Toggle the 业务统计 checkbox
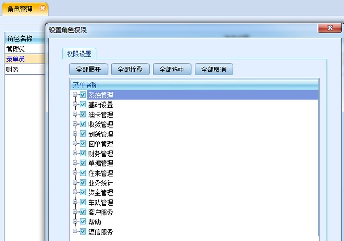 pos(83,182)
